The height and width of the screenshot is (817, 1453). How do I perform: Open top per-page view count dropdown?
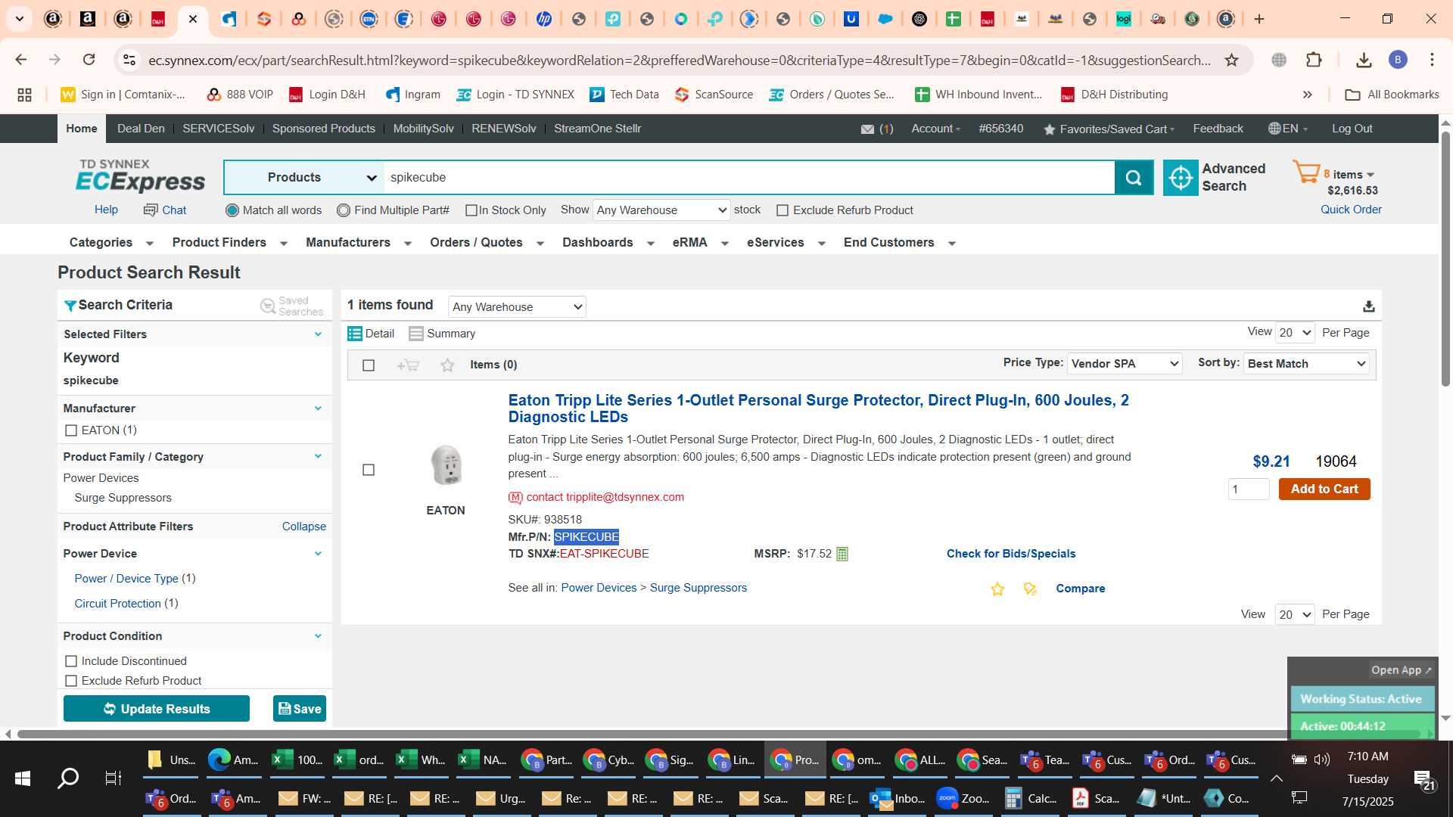point(1296,333)
